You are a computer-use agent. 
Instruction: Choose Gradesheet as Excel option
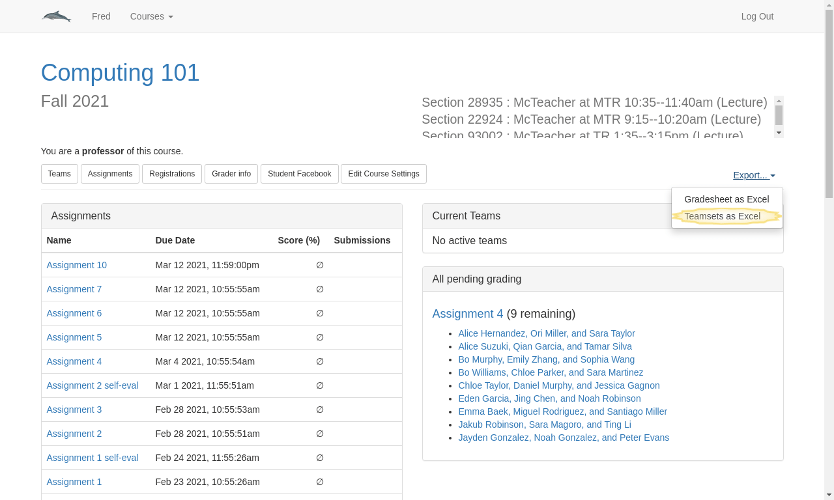[726, 199]
